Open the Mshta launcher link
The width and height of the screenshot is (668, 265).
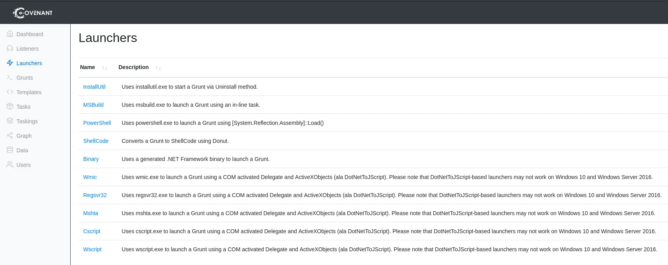(91, 213)
